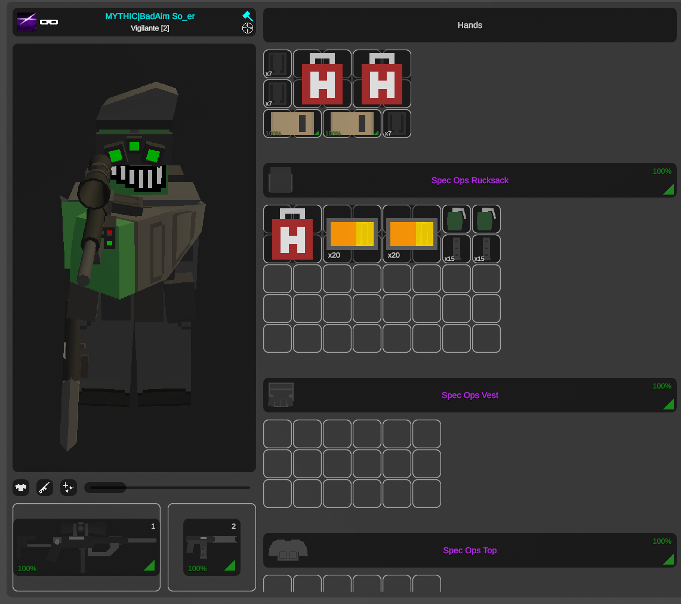
Task: Click the character preview rotation slider
Action: point(167,488)
